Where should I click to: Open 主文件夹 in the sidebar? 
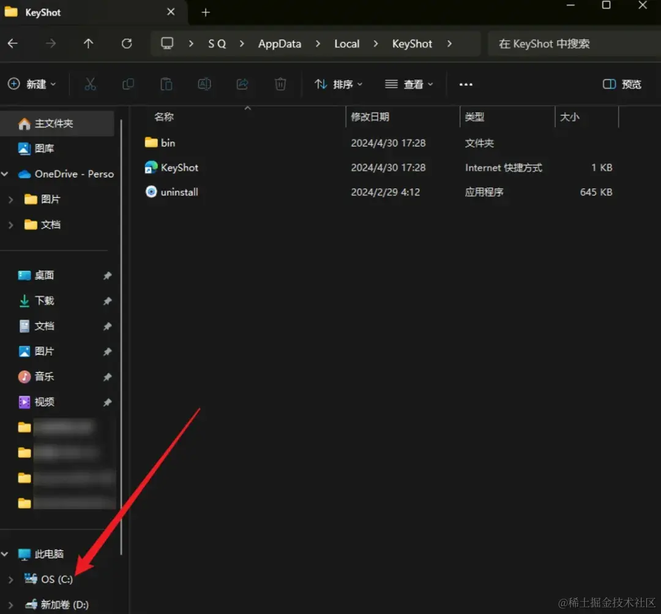coord(58,124)
